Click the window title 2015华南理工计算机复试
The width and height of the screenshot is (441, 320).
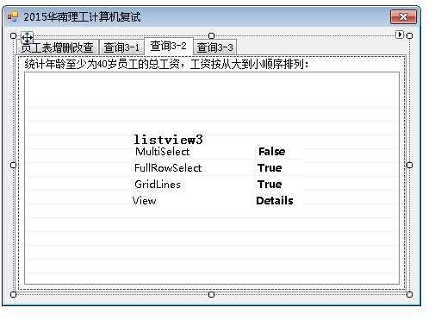pos(82,17)
